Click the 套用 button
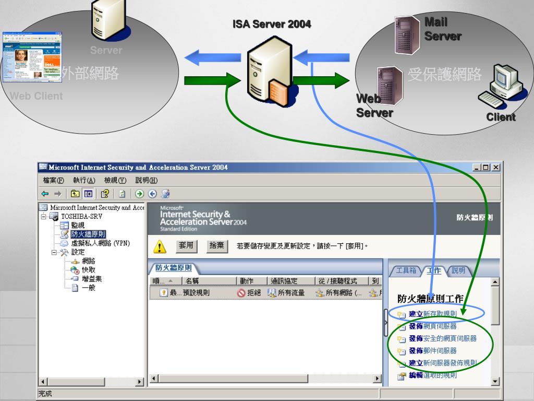 (x=186, y=245)
